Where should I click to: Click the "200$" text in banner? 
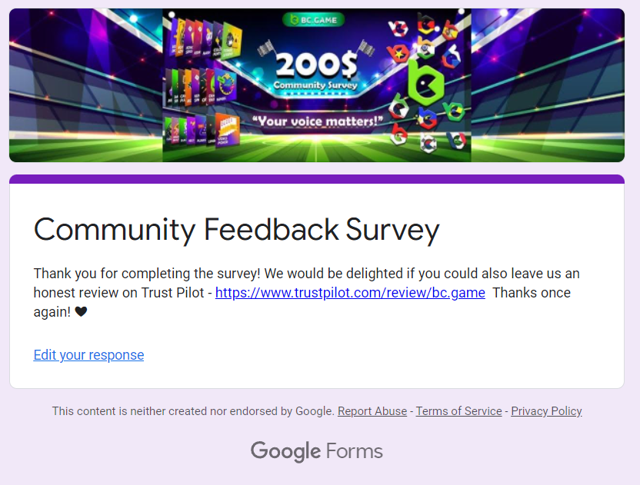(x=315, y=65)
